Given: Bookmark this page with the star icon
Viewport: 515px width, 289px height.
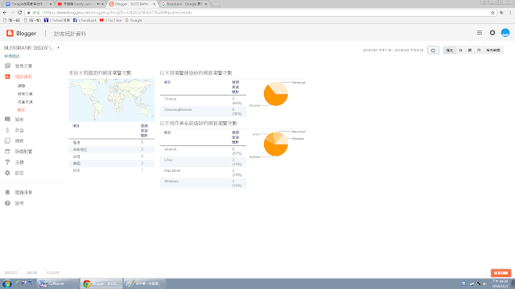Looking at the screenshot, I should click(x=492, y=13).
